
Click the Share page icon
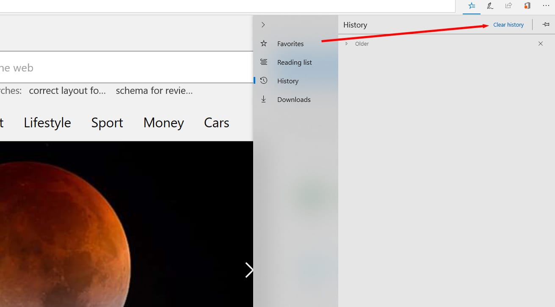click(x=508, y=6)
